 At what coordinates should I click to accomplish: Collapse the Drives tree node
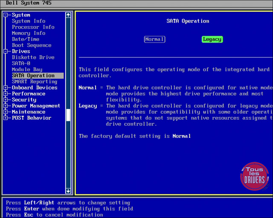(6, 51)
